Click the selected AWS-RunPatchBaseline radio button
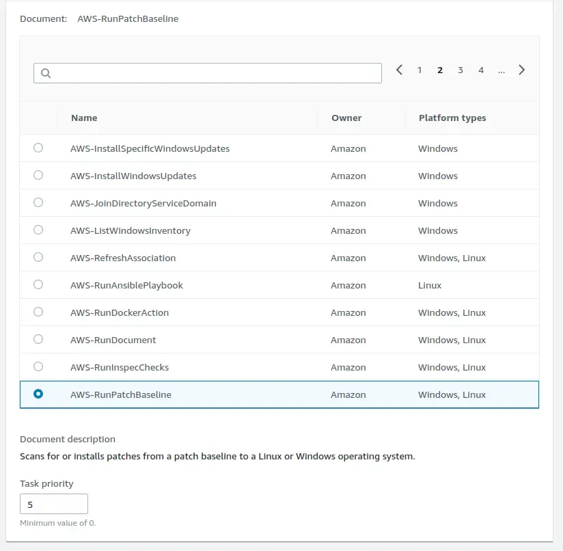The height and width of the screenshot is (551, 563). click(38, 394)
